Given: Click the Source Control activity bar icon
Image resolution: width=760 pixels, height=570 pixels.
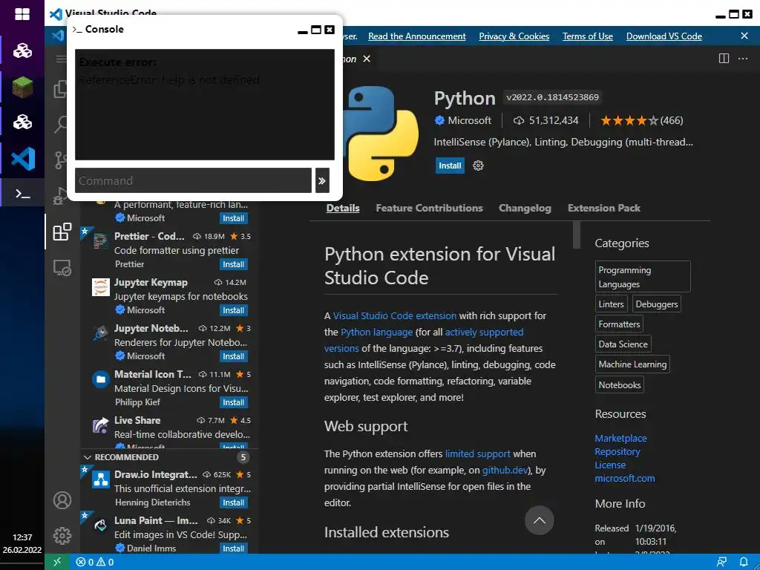Looking at the screenshot, I should pyautogui.click(x=60, y=160).
